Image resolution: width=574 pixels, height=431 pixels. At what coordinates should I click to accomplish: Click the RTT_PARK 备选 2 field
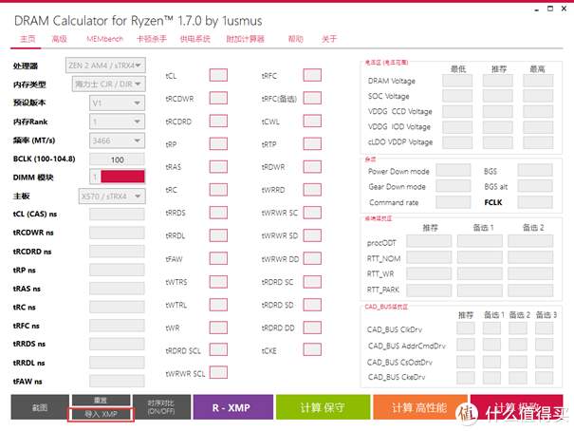(530, 290)
